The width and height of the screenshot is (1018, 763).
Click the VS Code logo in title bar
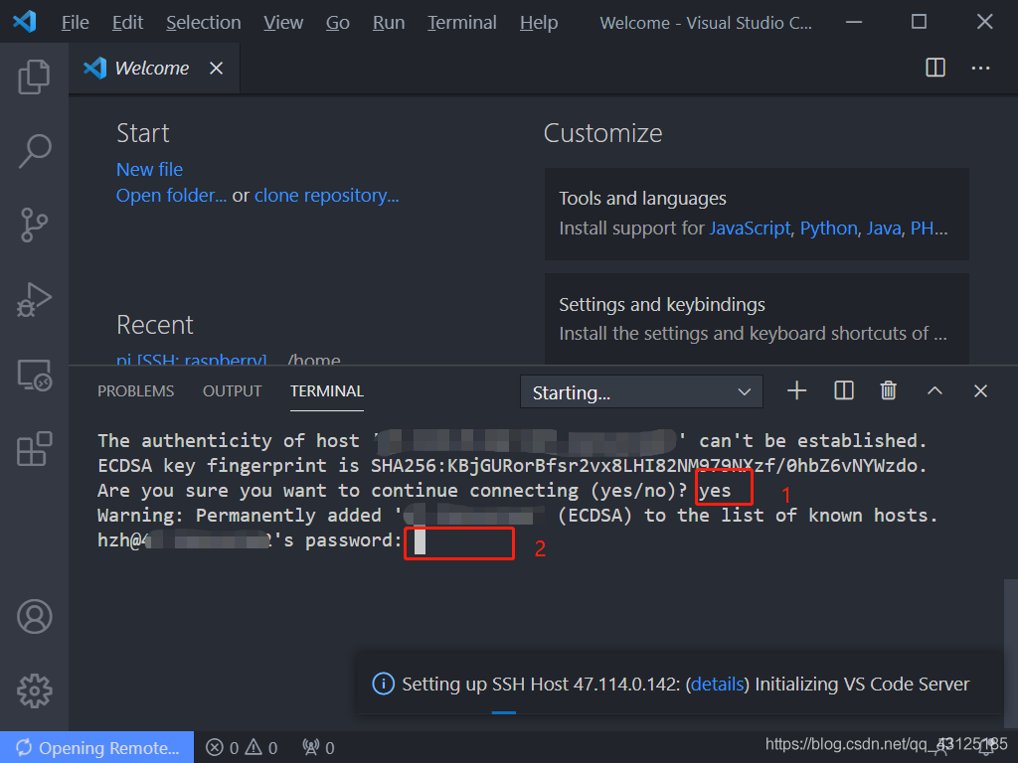click(x=25, y=22)
